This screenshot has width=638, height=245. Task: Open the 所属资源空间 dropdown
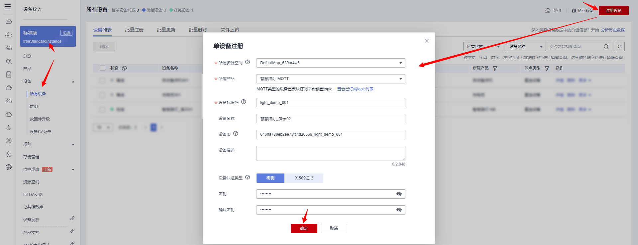(331, 63)
